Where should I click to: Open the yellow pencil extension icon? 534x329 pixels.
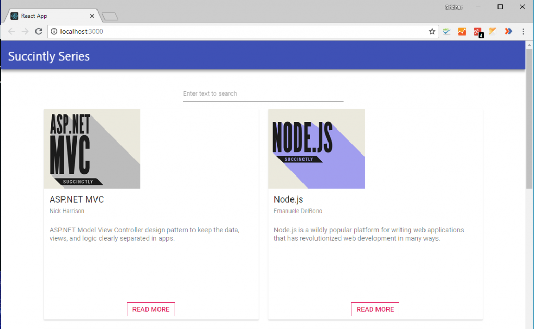(492, 32)
